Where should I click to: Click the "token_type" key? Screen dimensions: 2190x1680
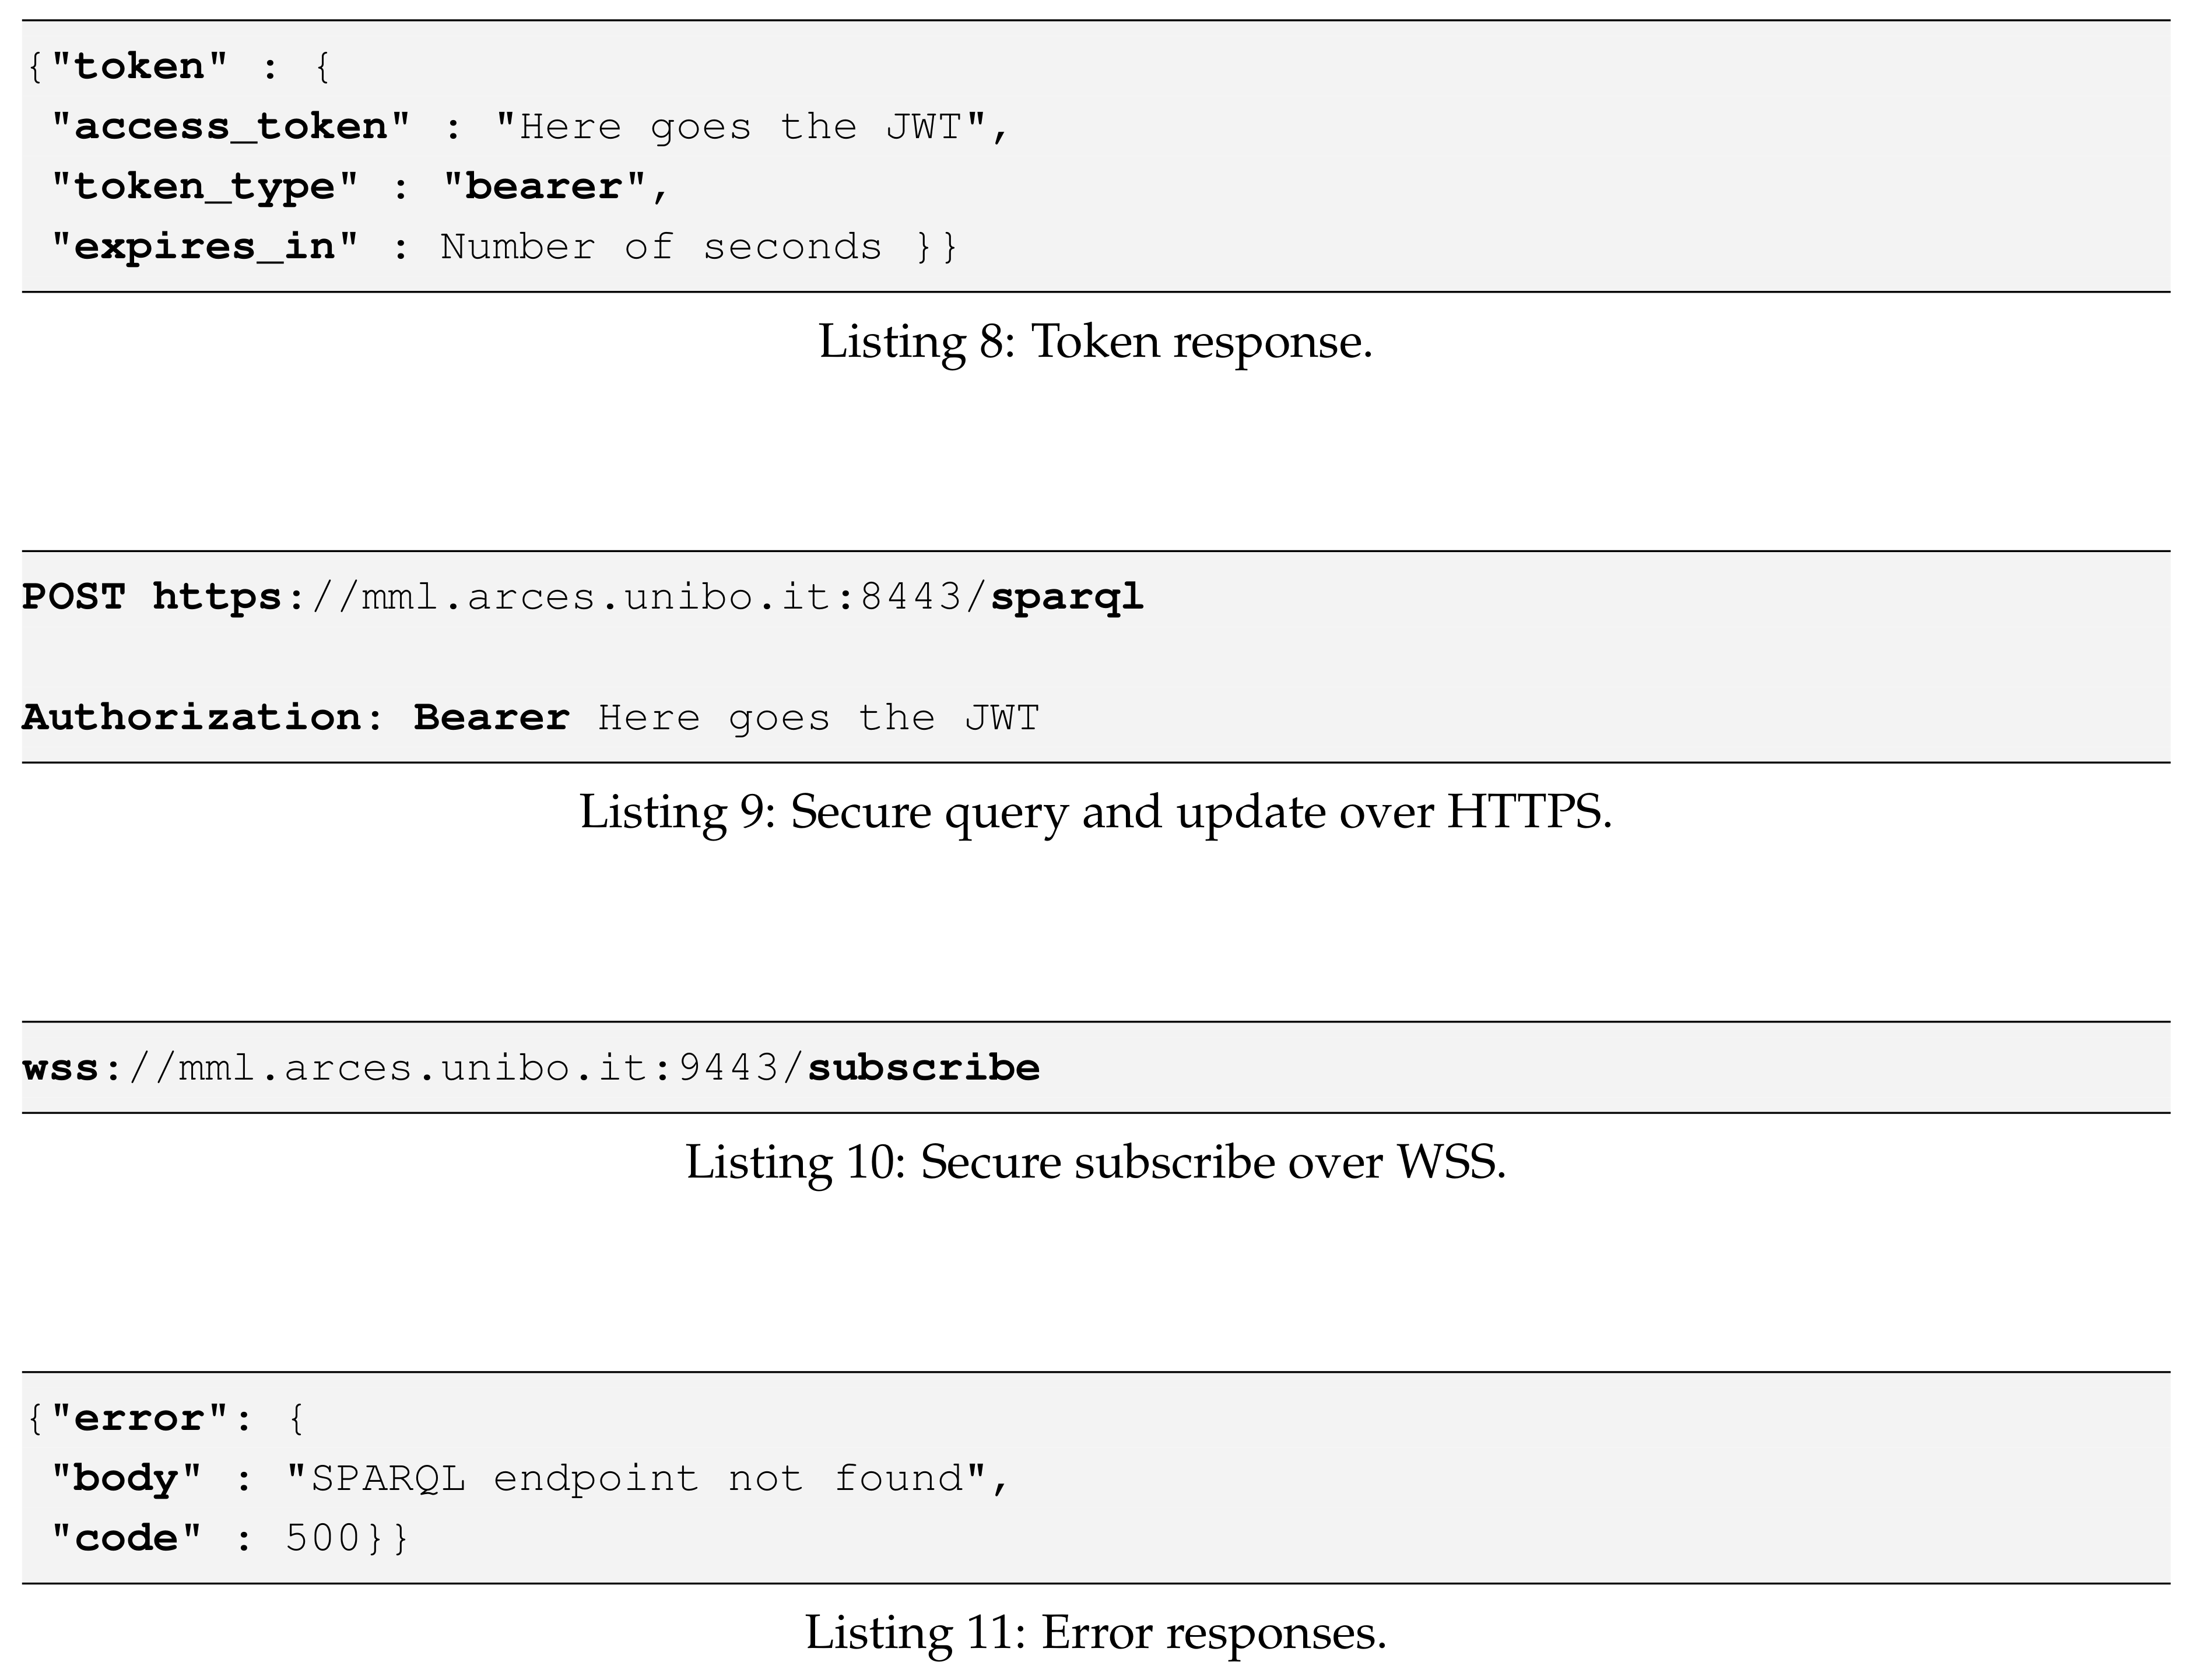click(204, 187)
